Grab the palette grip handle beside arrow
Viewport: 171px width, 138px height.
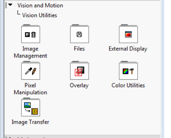(x=6, y=5)
